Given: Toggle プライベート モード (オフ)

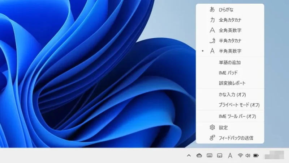Looking at the screenshot, I should (239, 105).
